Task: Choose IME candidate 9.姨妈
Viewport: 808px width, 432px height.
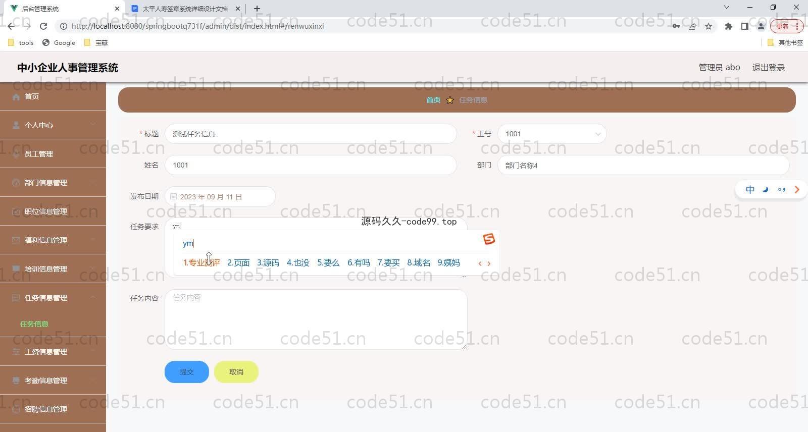Action: [x=448, y=262]
